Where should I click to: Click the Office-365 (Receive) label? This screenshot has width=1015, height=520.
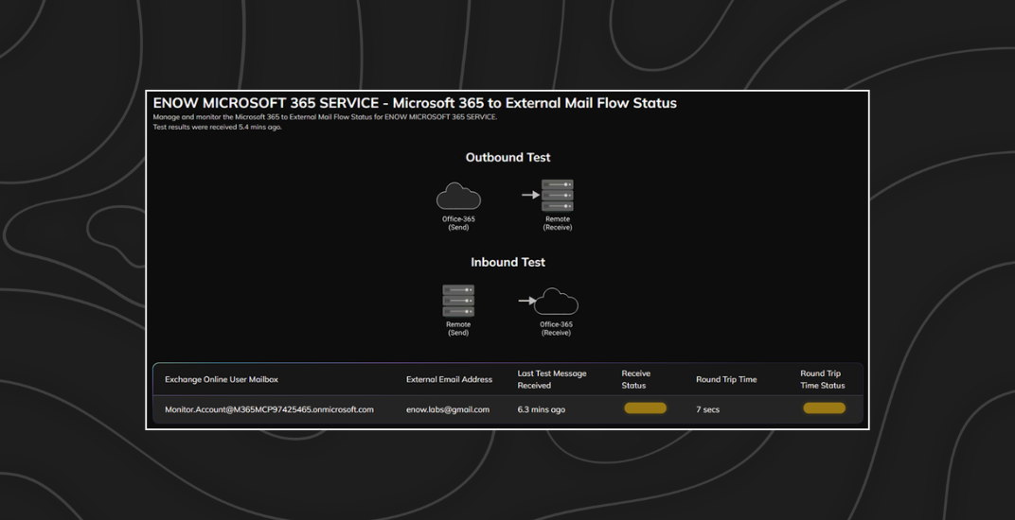pos(556,329)
